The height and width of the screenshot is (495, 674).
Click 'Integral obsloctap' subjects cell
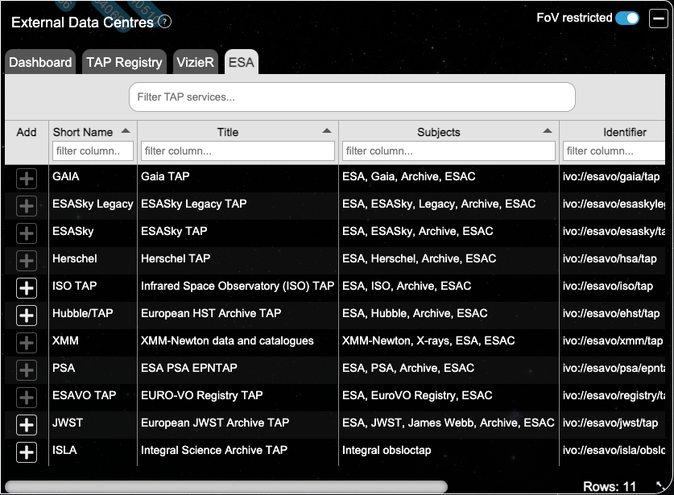coord(449,450)
